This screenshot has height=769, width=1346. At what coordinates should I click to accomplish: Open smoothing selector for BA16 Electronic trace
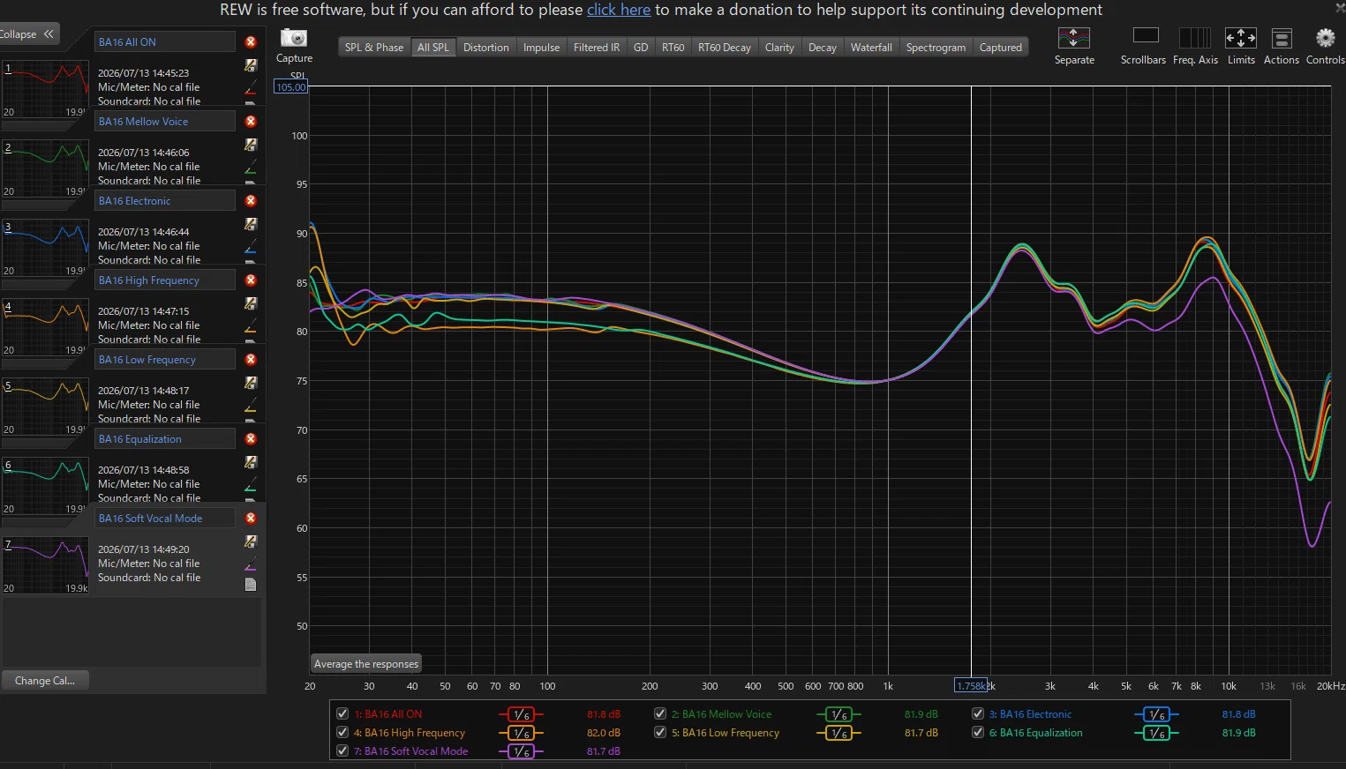coord(1156,714)
